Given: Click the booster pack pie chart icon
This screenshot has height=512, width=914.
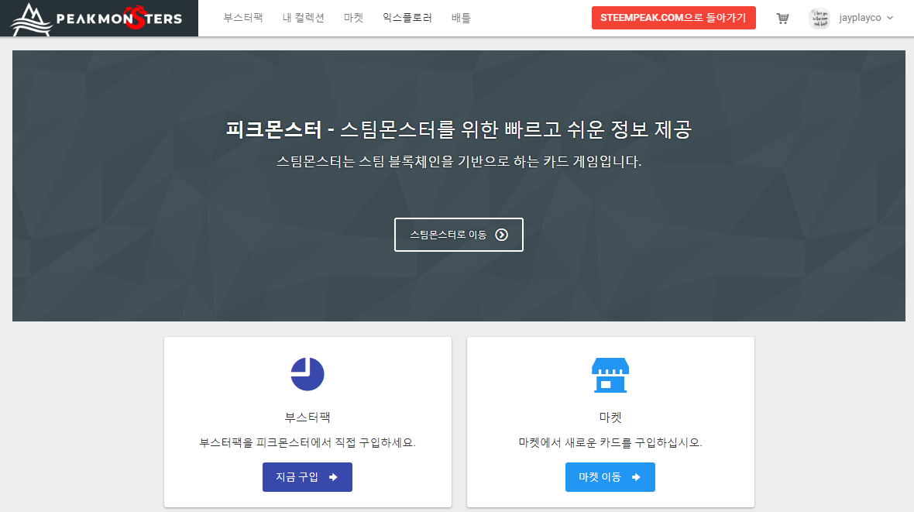Looking at the screenshot, I should [308, 374].
